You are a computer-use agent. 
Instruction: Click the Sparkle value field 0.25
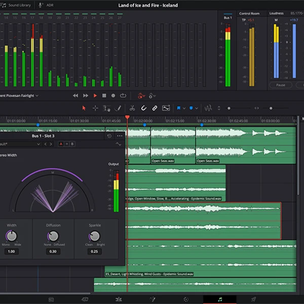(94, 251)
